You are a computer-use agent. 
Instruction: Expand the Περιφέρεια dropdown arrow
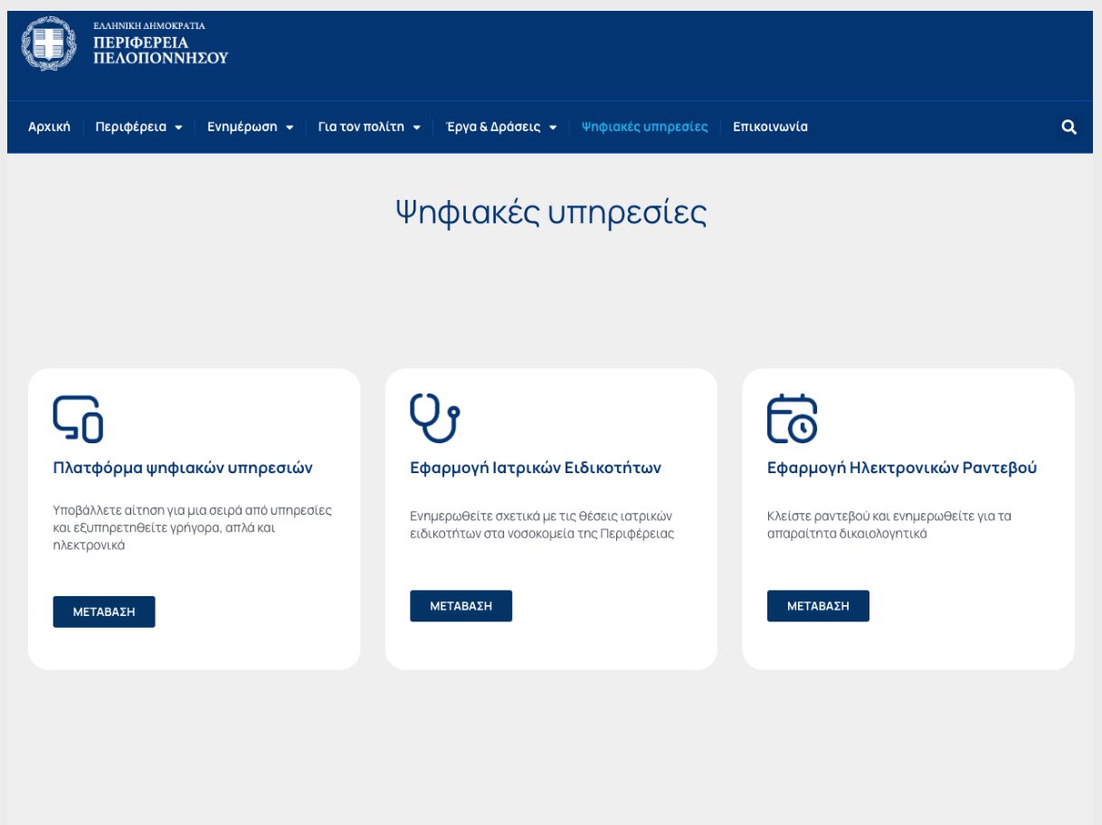(x=178, y=128)
